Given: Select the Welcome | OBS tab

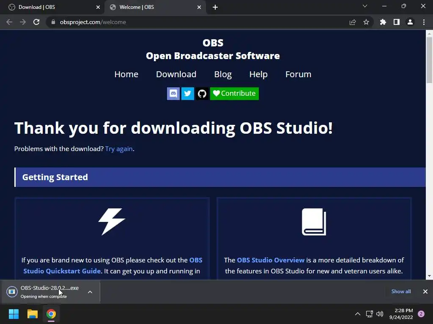Looking at the screenshot, I should point(155,7).
